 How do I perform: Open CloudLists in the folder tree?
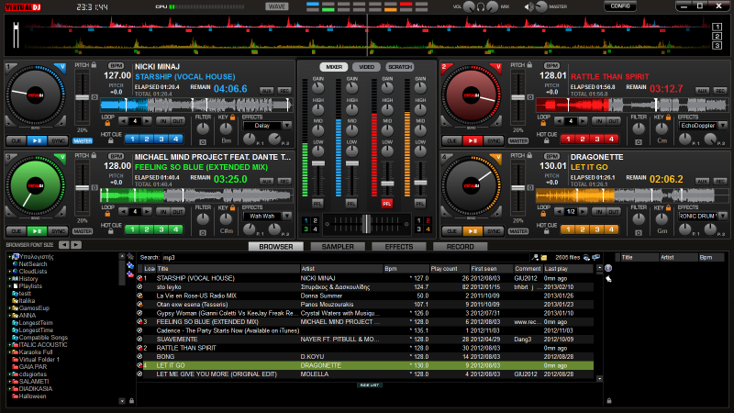point(32,271)
